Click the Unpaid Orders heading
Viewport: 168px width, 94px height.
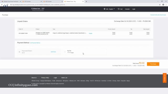(x=22, y=21)
